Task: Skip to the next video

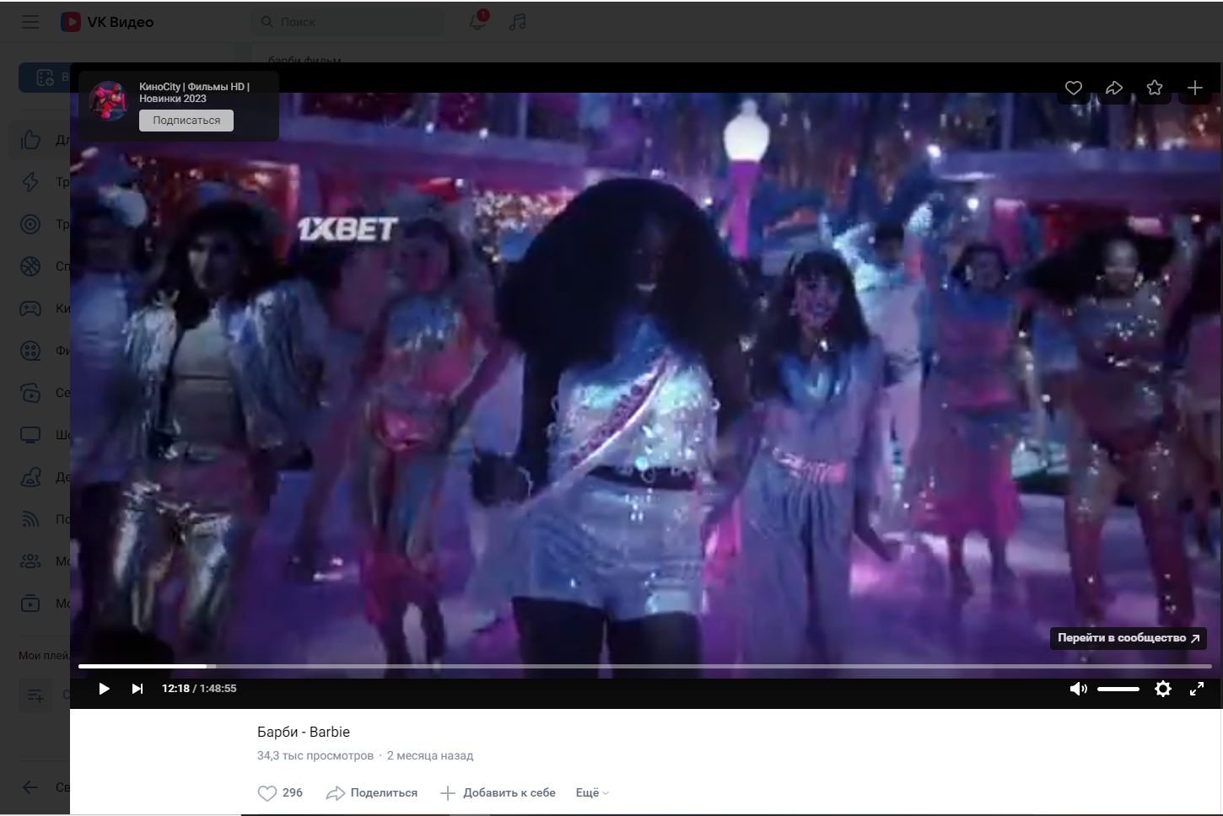Action: tap(137, 689)
